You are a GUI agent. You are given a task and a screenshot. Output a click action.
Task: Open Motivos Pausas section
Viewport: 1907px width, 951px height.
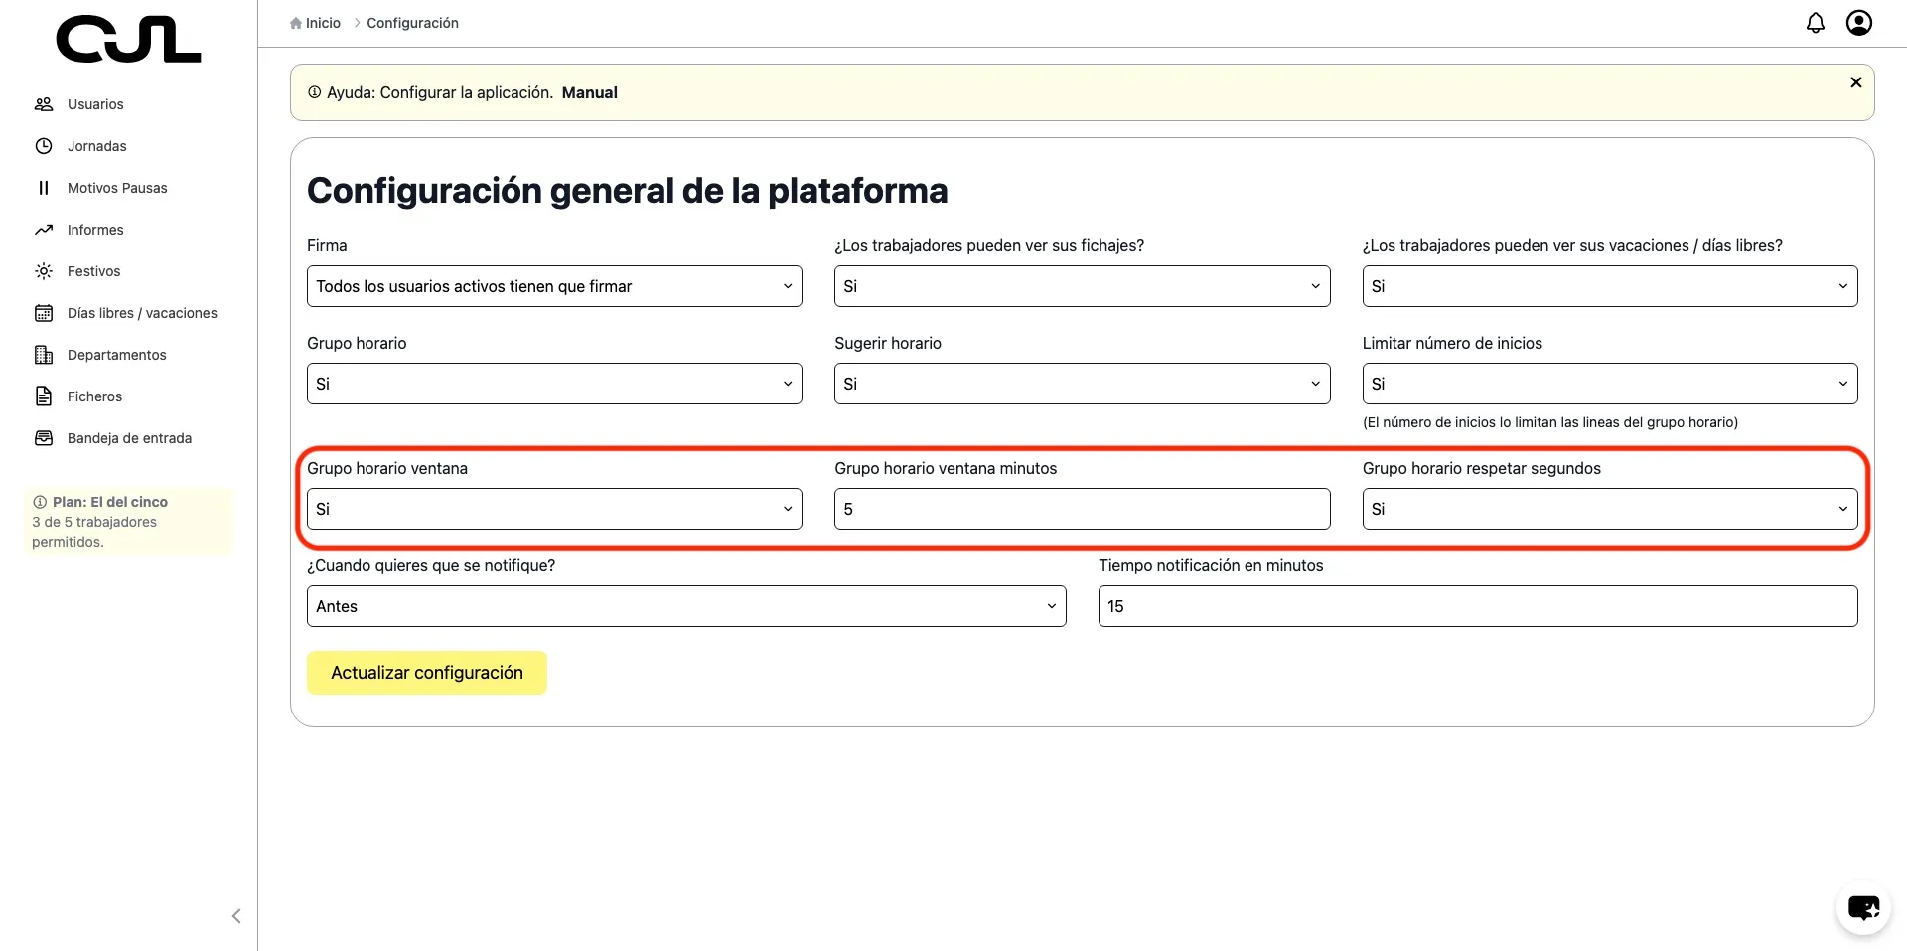(117, 188)
